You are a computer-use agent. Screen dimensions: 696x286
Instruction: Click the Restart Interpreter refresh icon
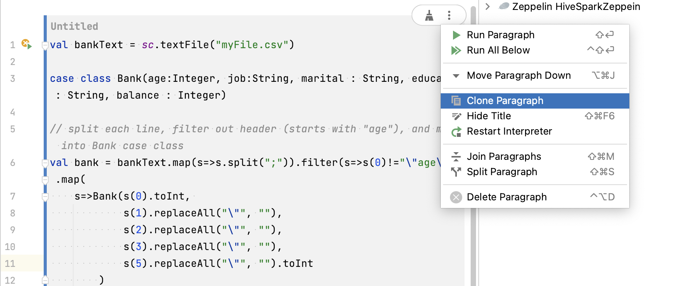coord(456,132)
